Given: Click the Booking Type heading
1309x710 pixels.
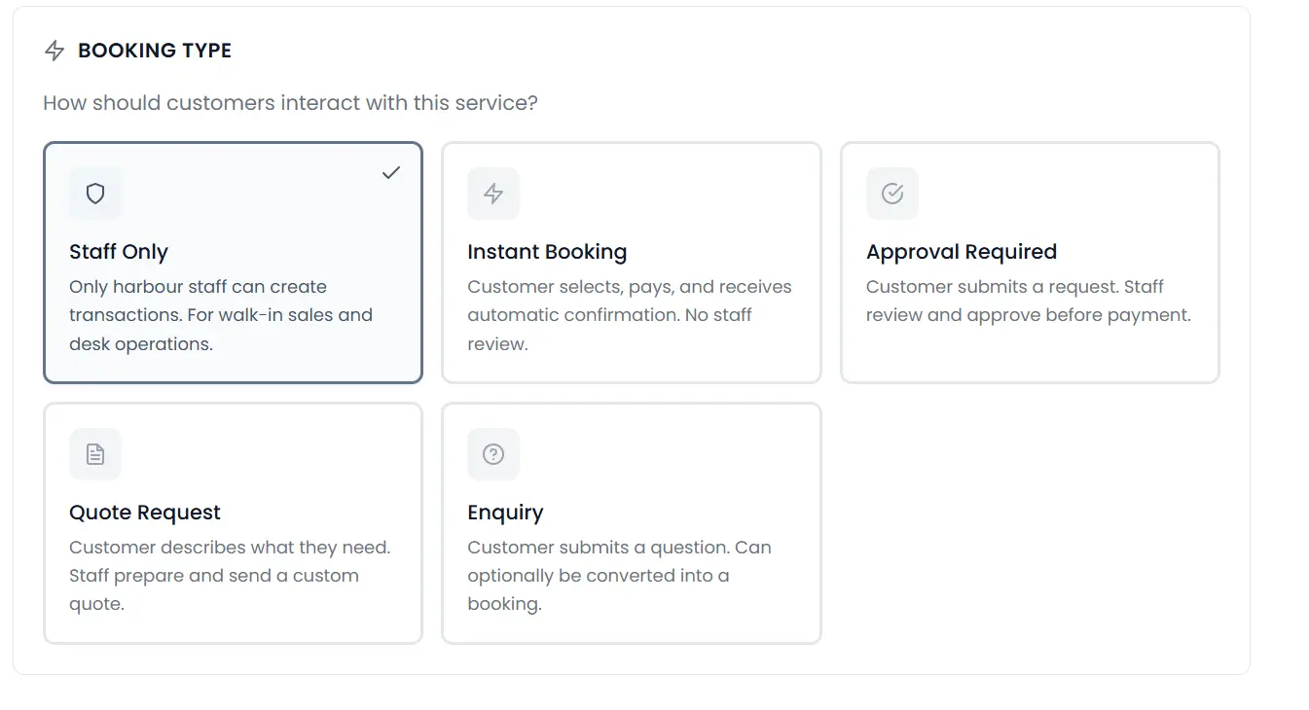Looking at the screenshot, I should tap(155, 50).
